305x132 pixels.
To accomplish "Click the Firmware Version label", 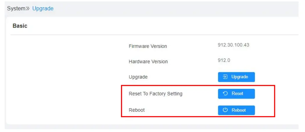I will pyautogui.click(x=148, y=46).
